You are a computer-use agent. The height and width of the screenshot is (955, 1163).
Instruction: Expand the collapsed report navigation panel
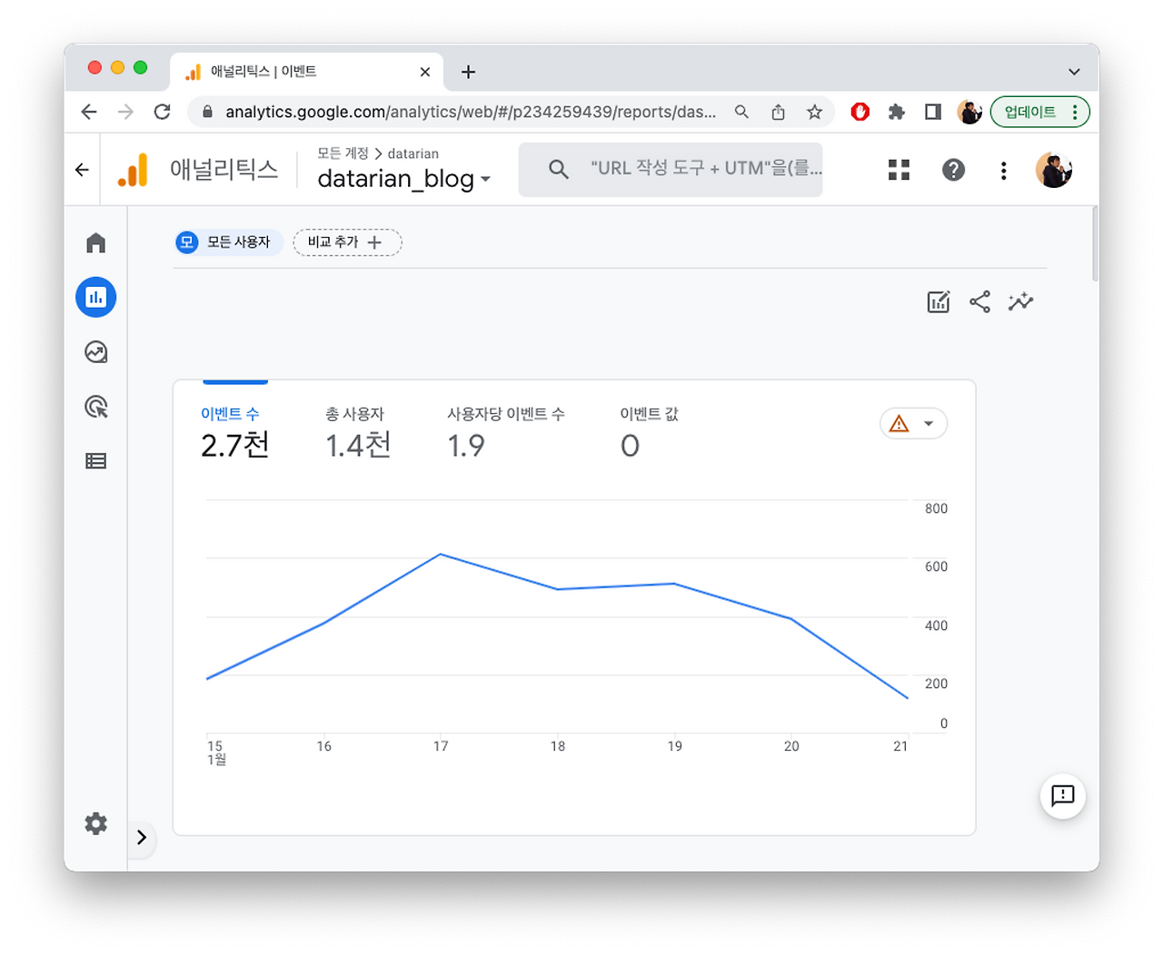tap(142, 837)
